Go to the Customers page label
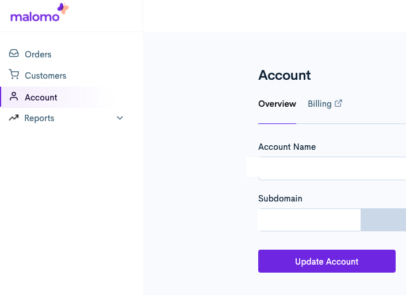 (x=45, y=76)
